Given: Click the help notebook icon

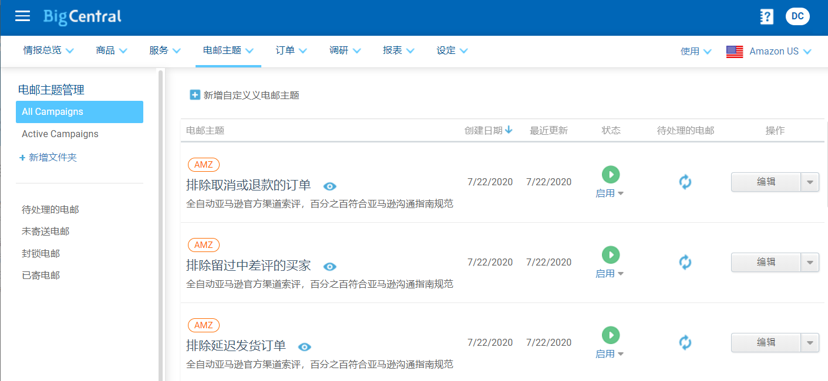Looking at the screenshot, I should point(766,17).
